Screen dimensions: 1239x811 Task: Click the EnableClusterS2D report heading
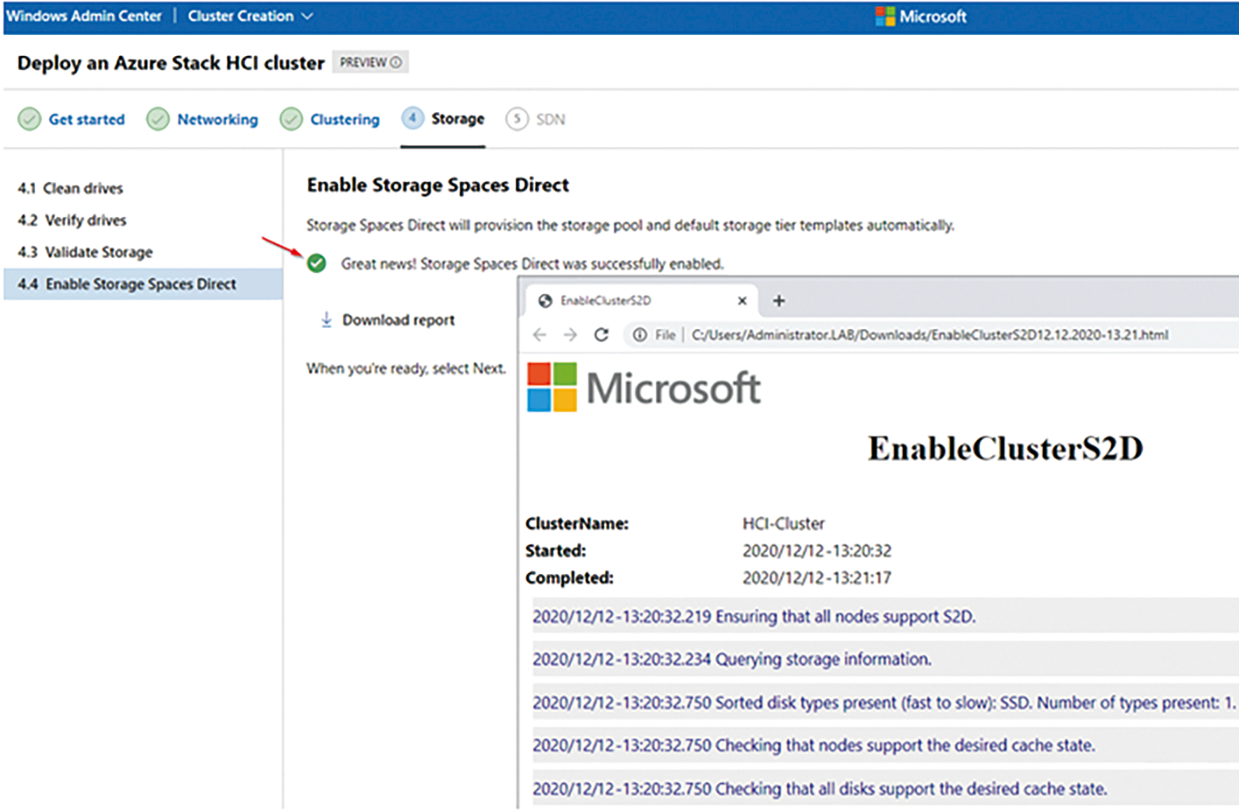pos(1006,449)
